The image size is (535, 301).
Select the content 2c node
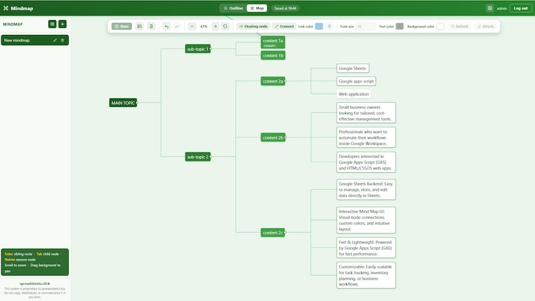click(x=273, y=232)
